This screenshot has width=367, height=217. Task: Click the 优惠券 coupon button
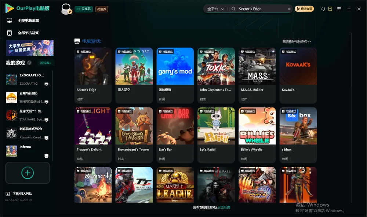click(102, 9)
